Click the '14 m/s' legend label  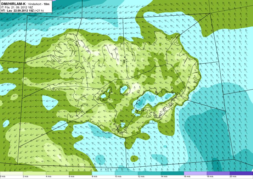click(x=164, y=176)
